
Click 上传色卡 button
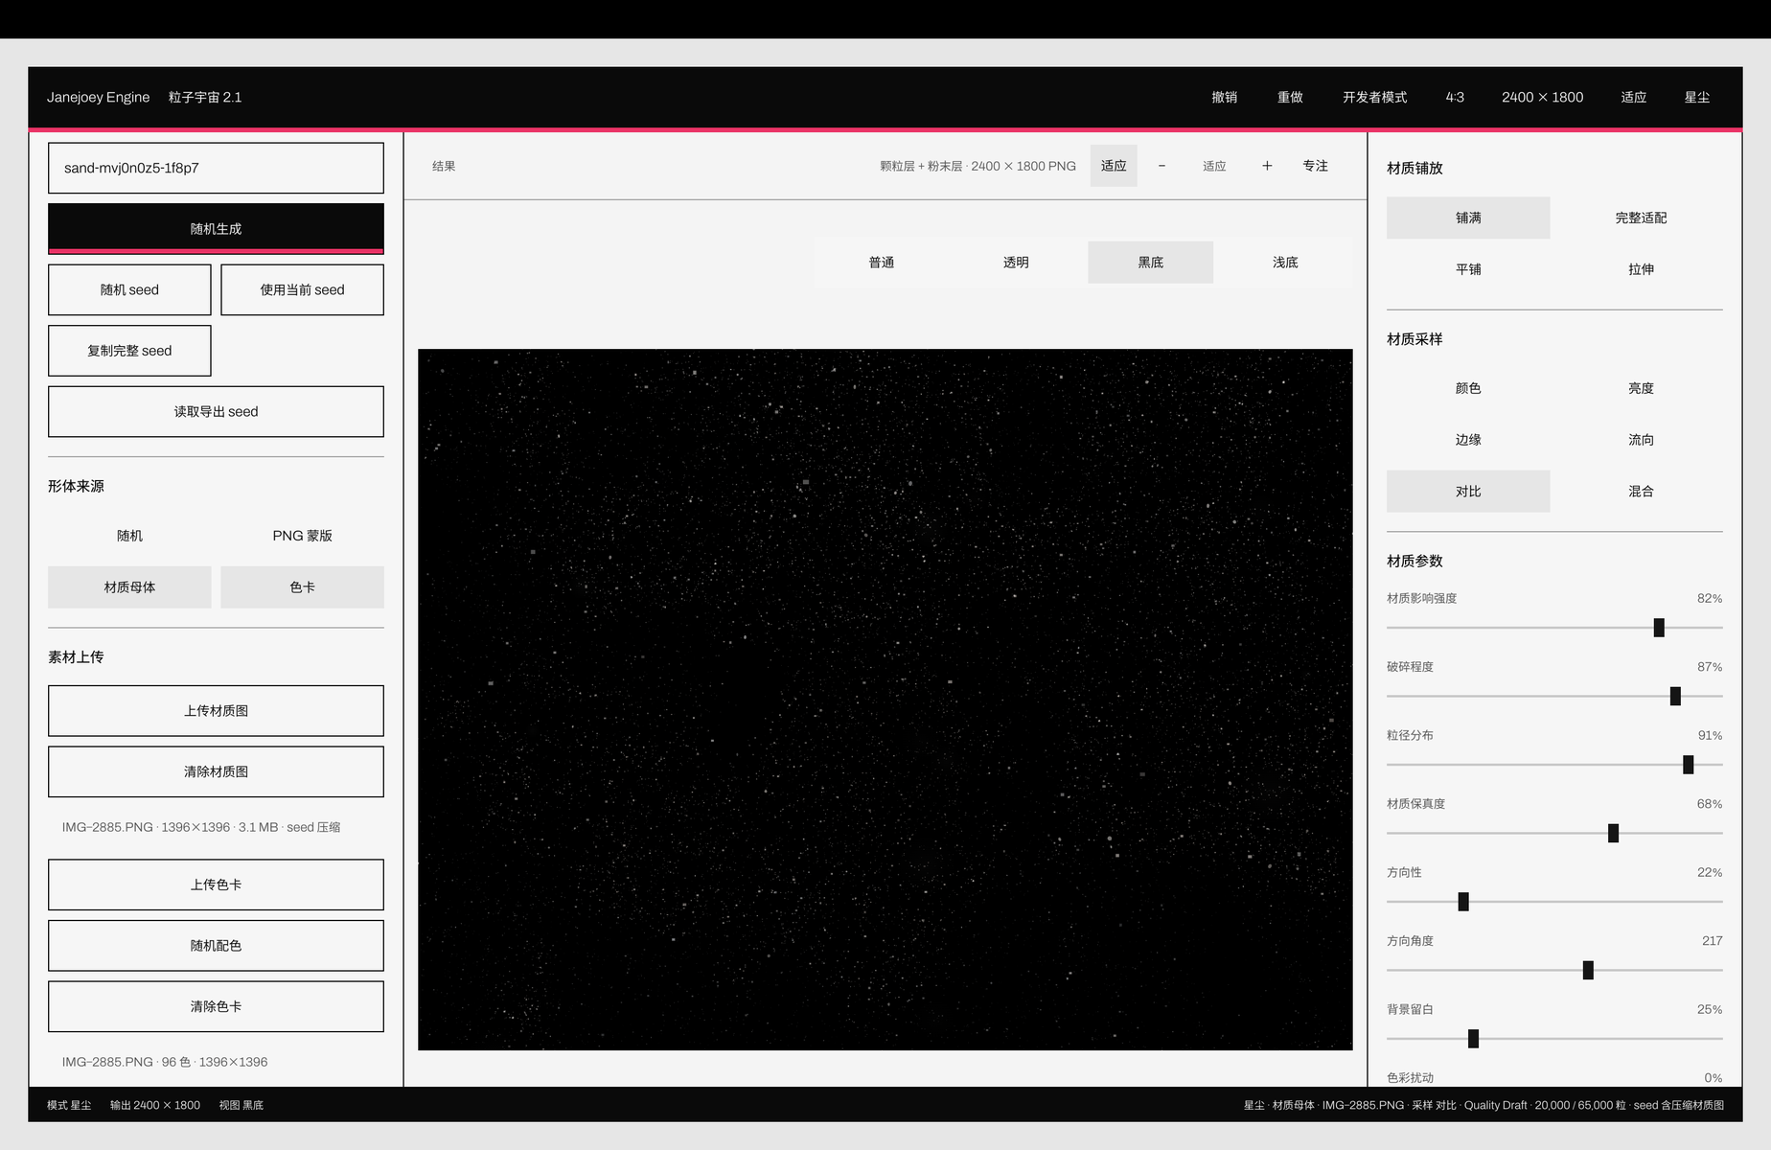(x=216, y=885)
